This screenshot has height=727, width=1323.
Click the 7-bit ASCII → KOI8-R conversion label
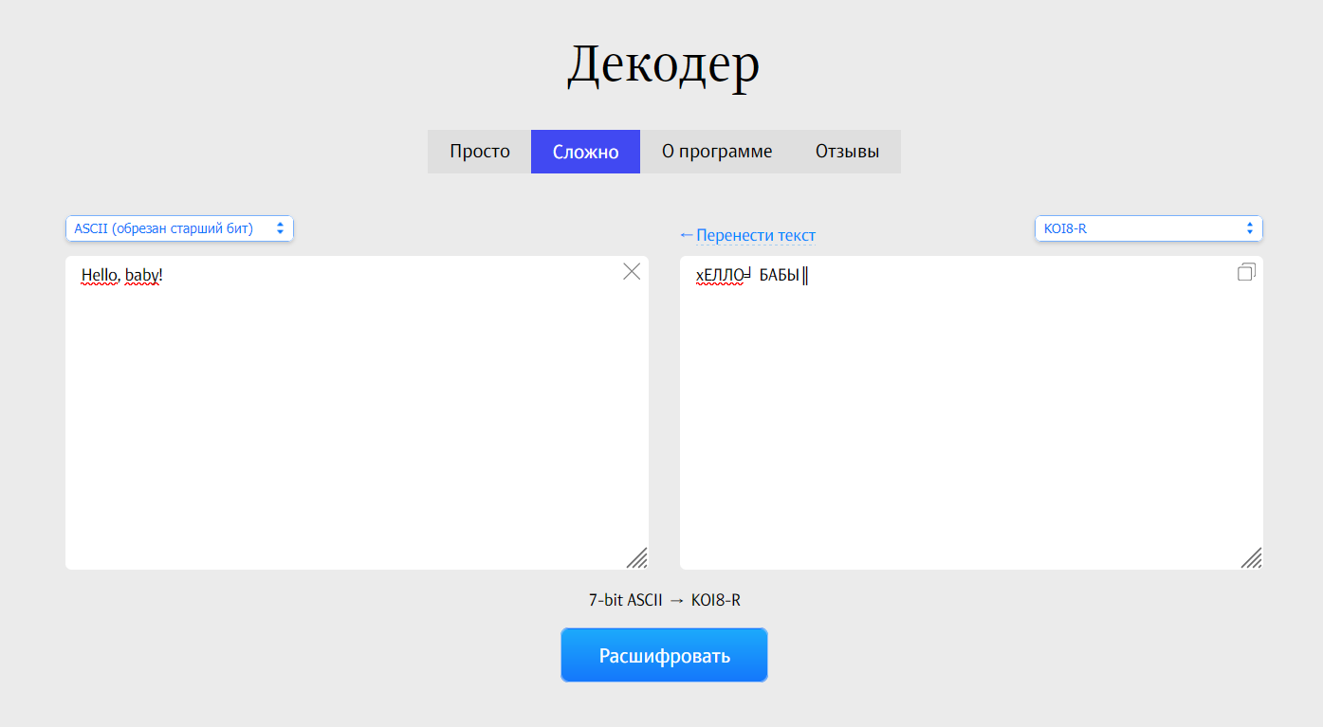663,600
